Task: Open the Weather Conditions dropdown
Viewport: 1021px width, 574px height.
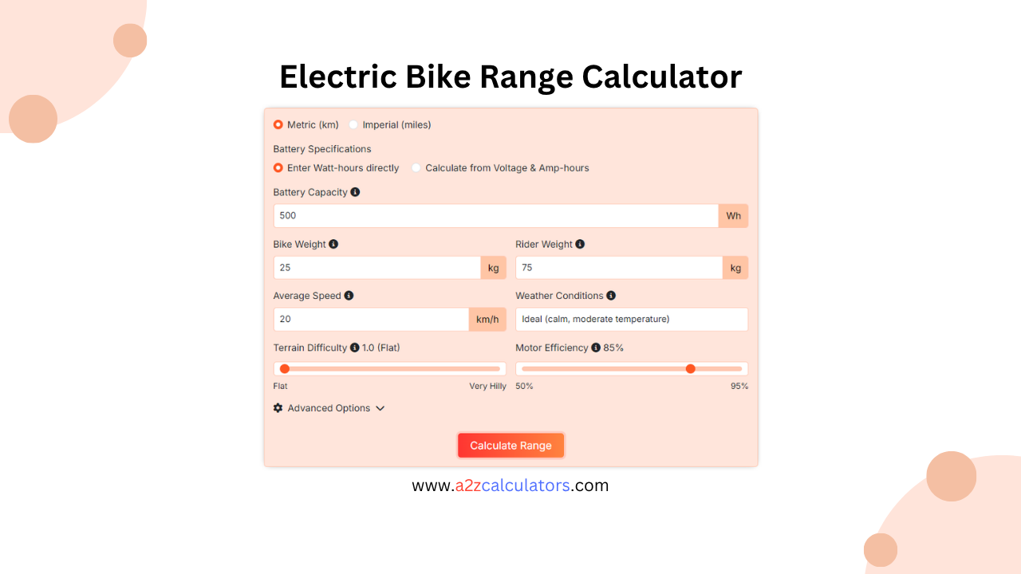Action: point(631,319)
